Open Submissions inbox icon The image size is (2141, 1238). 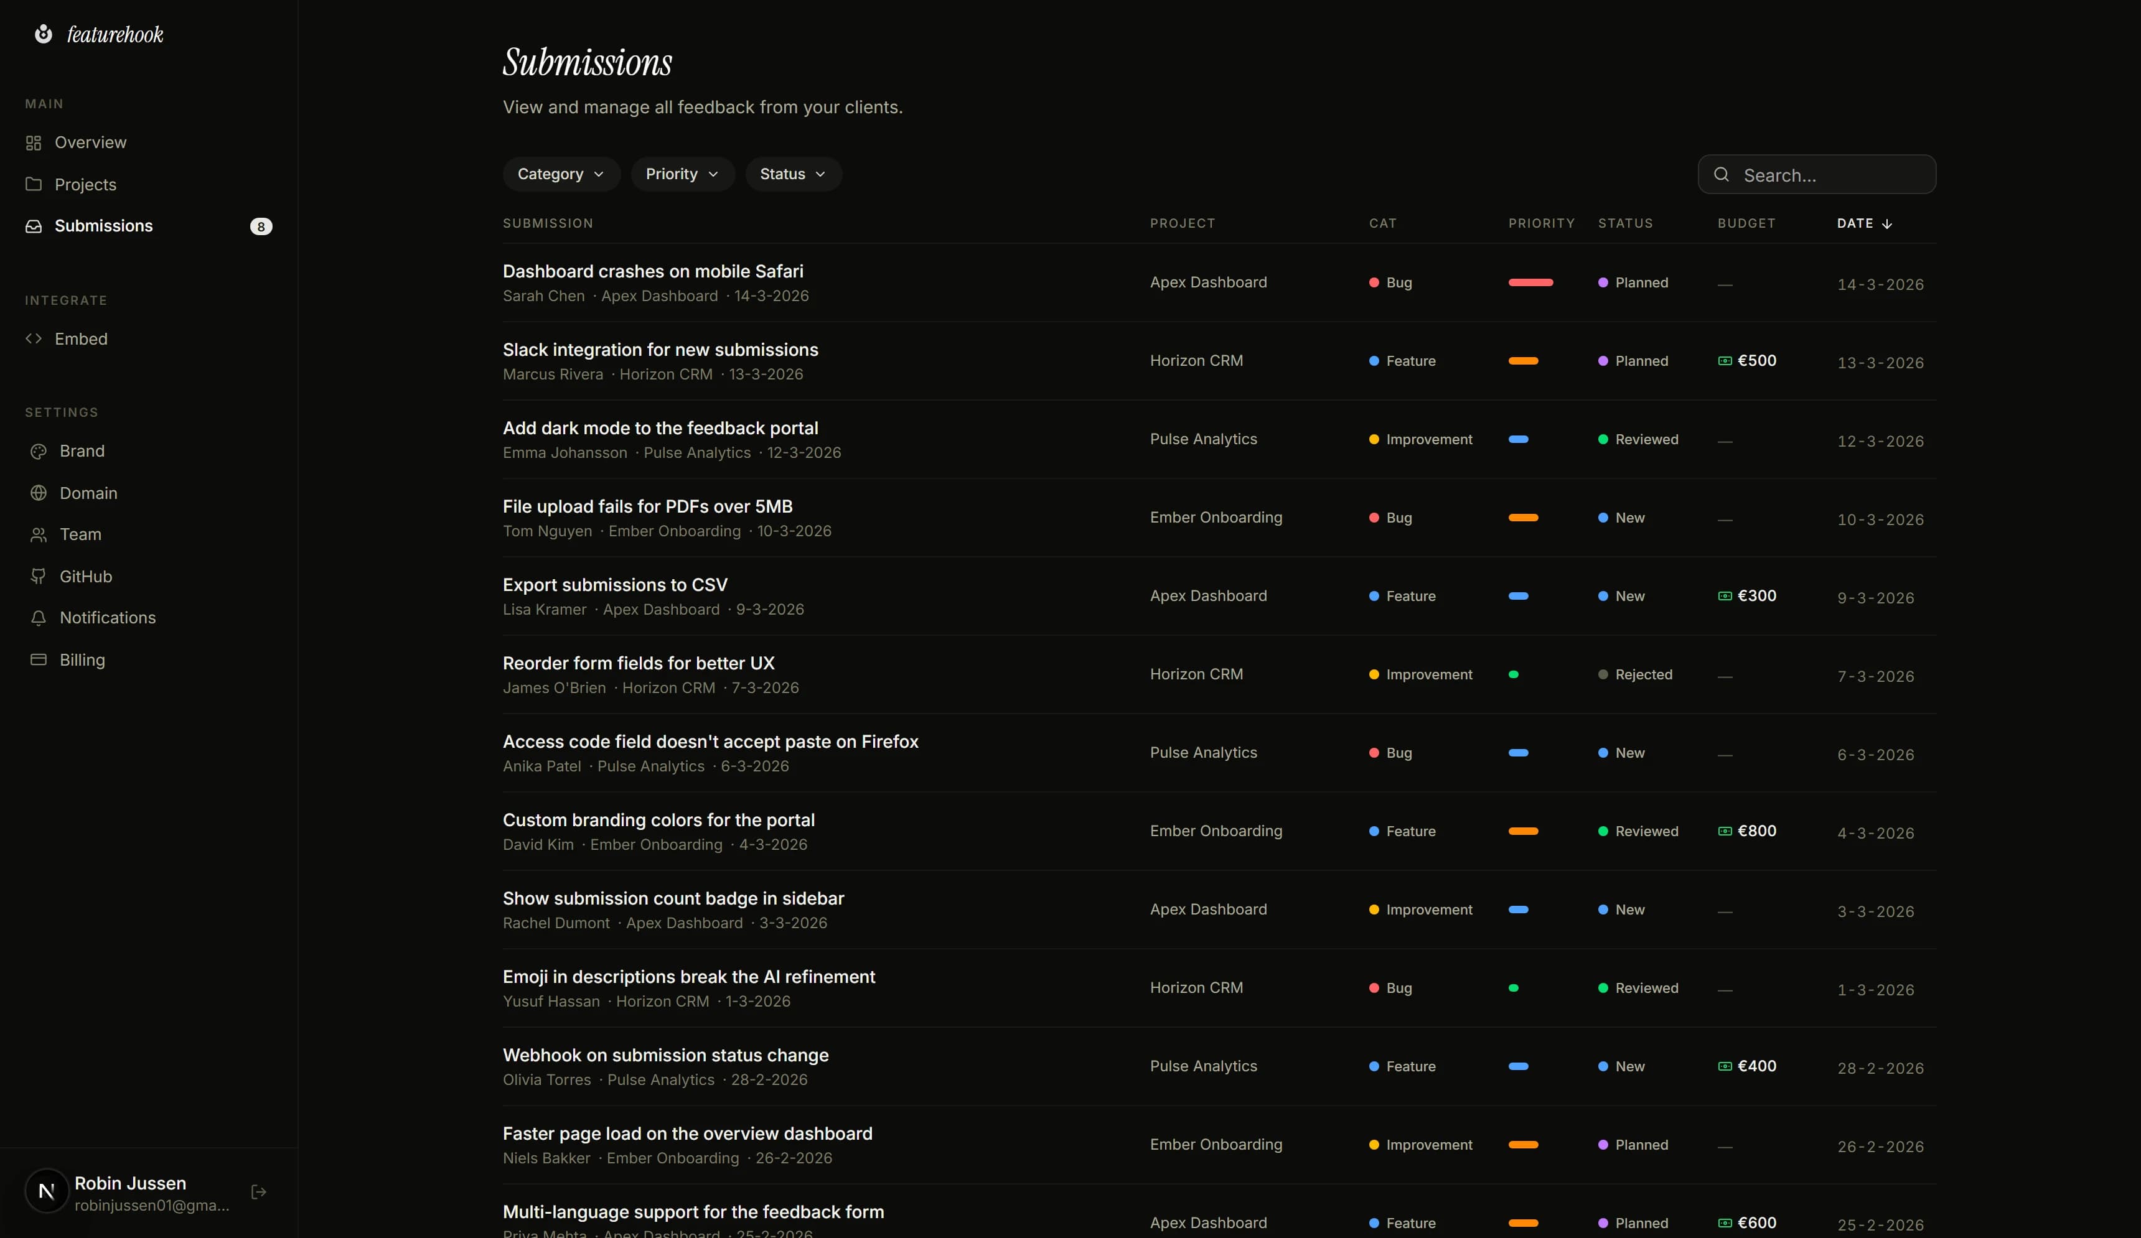pos(34,226)
